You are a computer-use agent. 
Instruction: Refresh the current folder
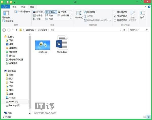coord(124,30)
